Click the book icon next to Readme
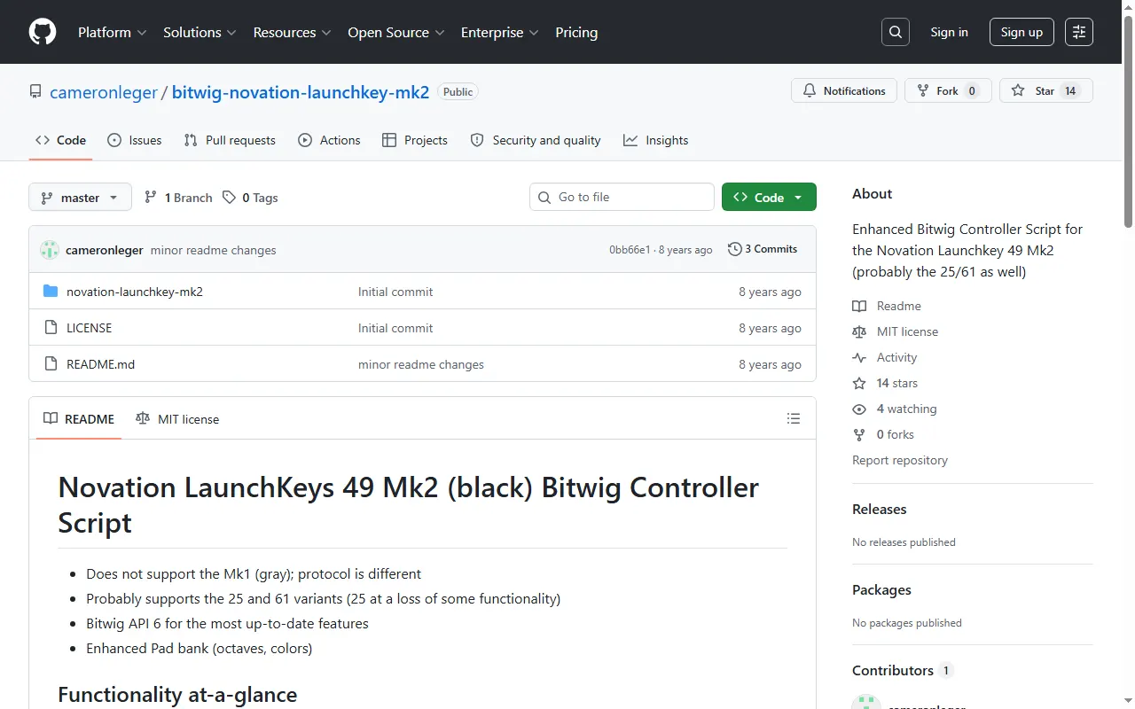The height and width of the screenshot is (709, 1135). 859,306
